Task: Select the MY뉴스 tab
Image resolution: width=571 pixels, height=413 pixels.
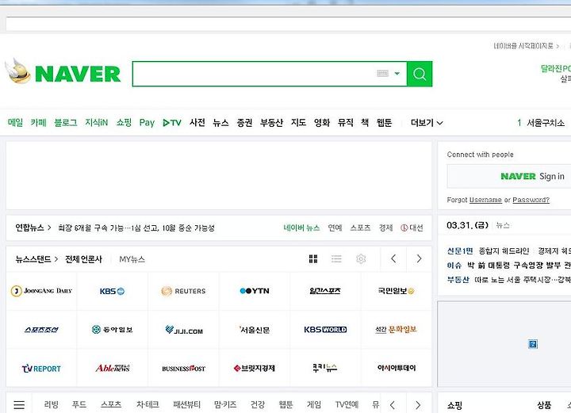Action: (132, 259)
